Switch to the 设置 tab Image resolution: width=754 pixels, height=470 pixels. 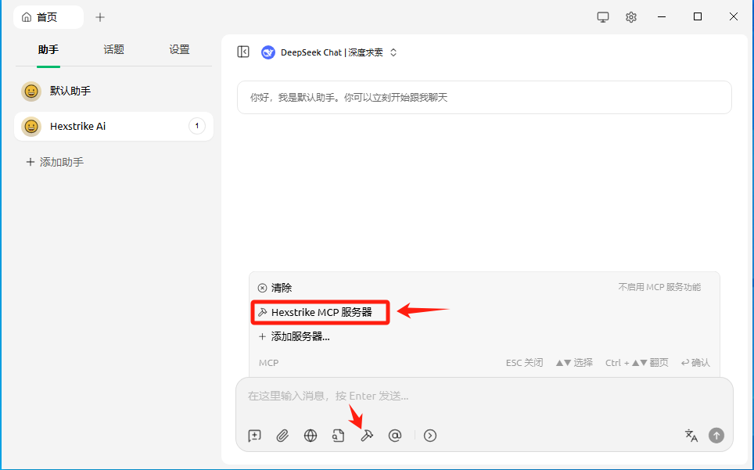(179, 48)
